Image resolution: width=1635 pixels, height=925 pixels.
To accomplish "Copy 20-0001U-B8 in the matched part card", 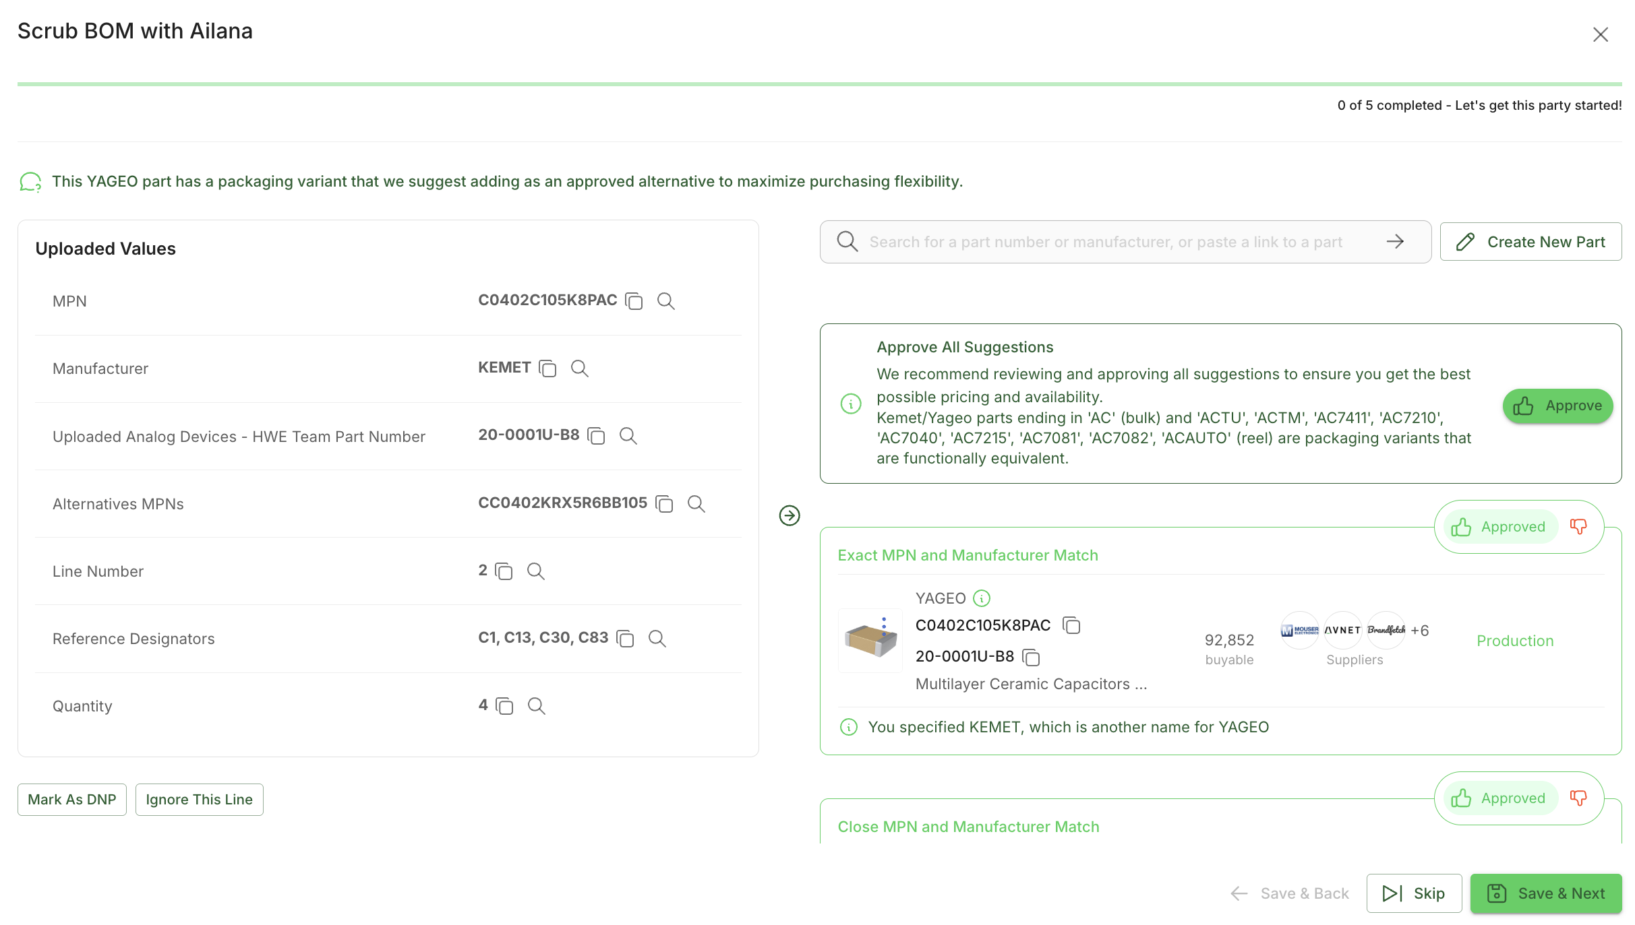I will pyautogui.click(x=1031, y=657).
